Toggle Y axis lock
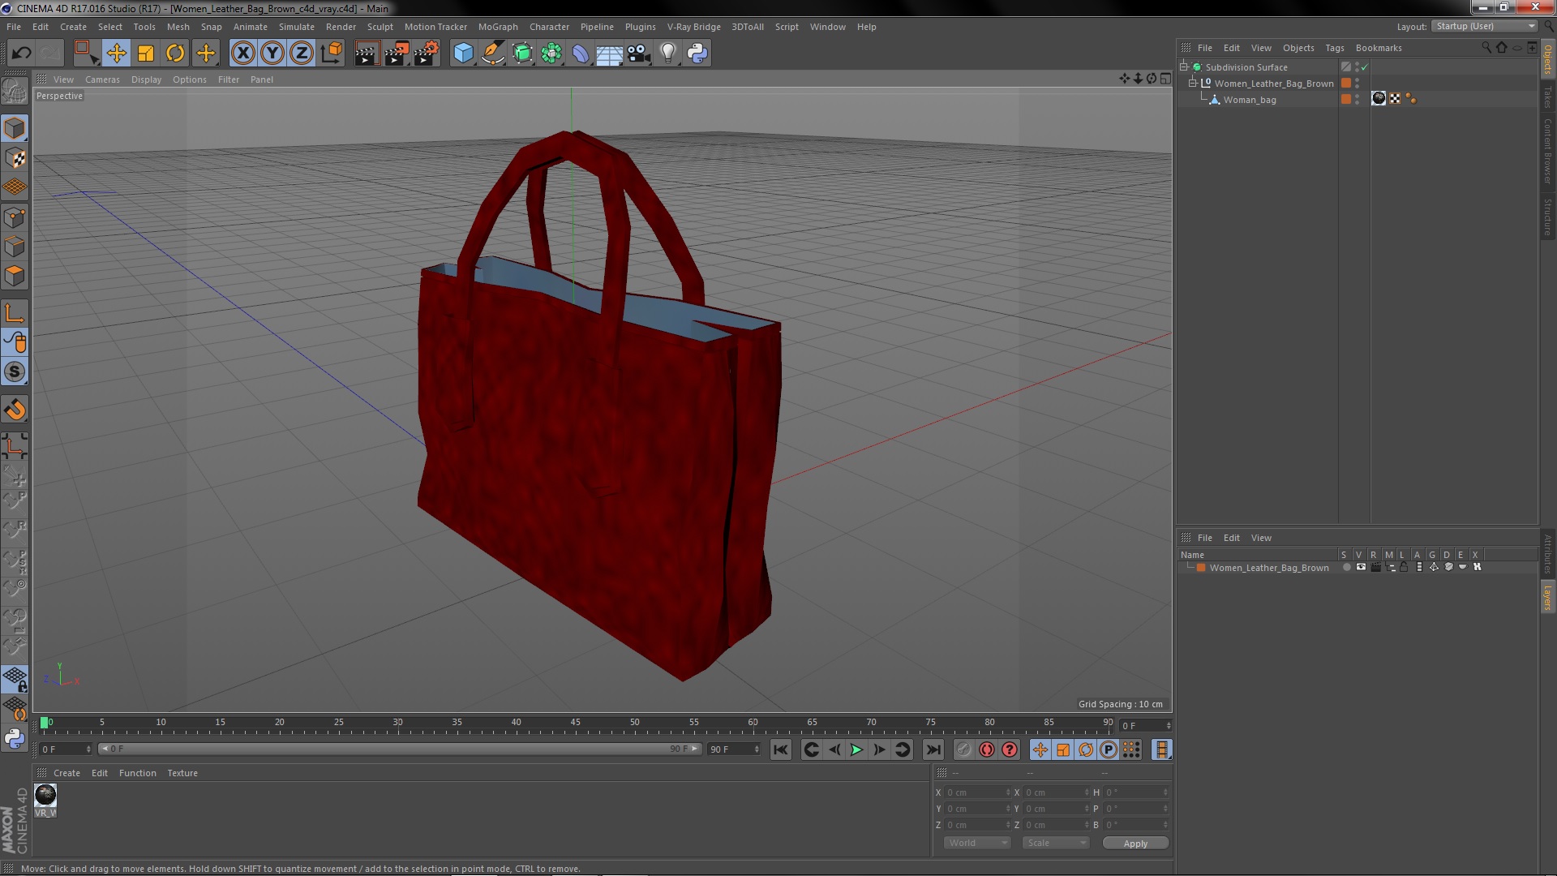Image resolution: width=1557 pixels, height=876 pixels. click(x=272, y=54)
